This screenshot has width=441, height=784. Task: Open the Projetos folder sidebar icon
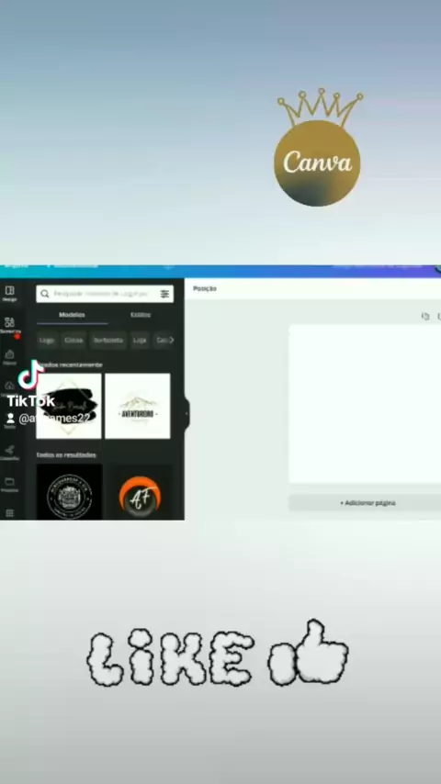point(9,485)
